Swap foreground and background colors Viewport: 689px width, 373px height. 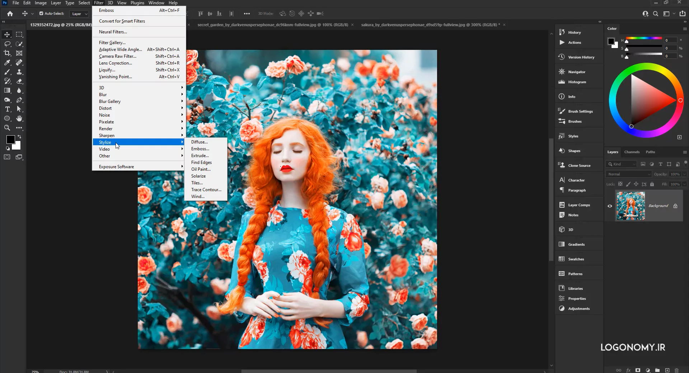point(19,137)
